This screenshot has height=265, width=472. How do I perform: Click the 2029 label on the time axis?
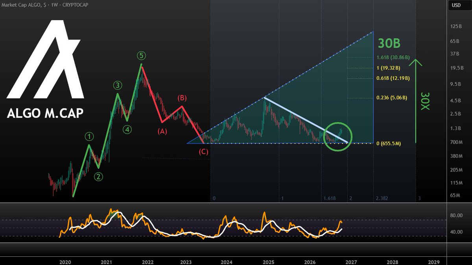click(x=433, y=262)
